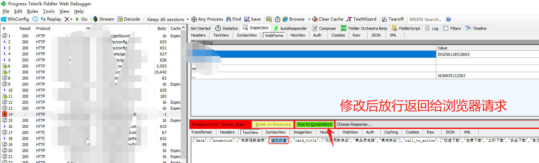Select the Inspectors tab

click(256, 28)
